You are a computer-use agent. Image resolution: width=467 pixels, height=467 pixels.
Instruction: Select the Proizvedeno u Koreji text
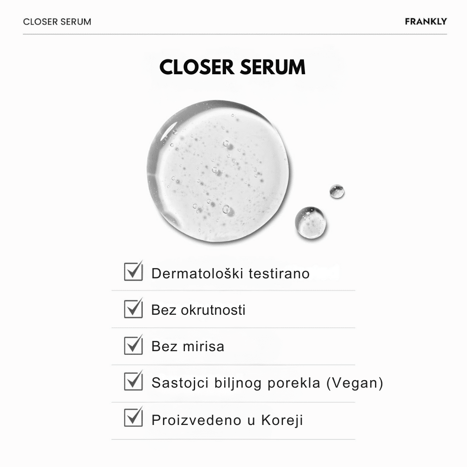(x=227, y=420)
